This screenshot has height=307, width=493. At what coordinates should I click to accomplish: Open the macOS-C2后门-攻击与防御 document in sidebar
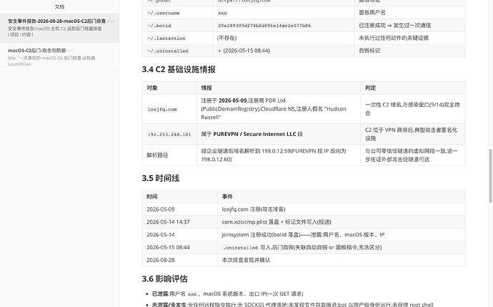point(59,57)
